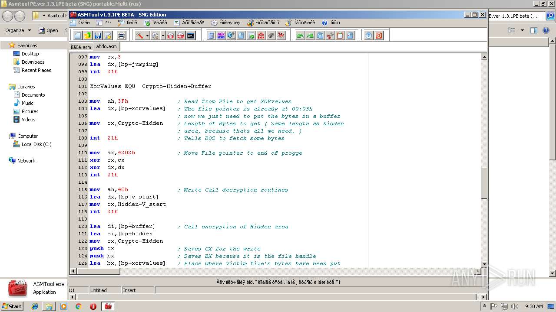Image resolution: width=556 pixels, height=312 pixels.
Task: Click Explorer forward navigation button
Action: [20, 16]
